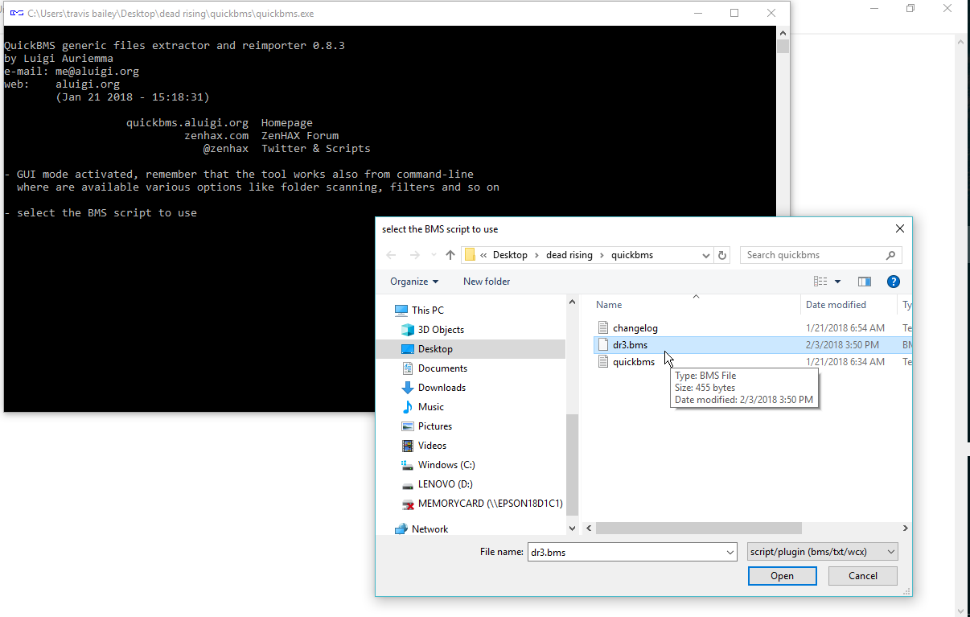Open the recent locations dropdown arrow
This screenshot has width=970, height=617.
point(433,255)
